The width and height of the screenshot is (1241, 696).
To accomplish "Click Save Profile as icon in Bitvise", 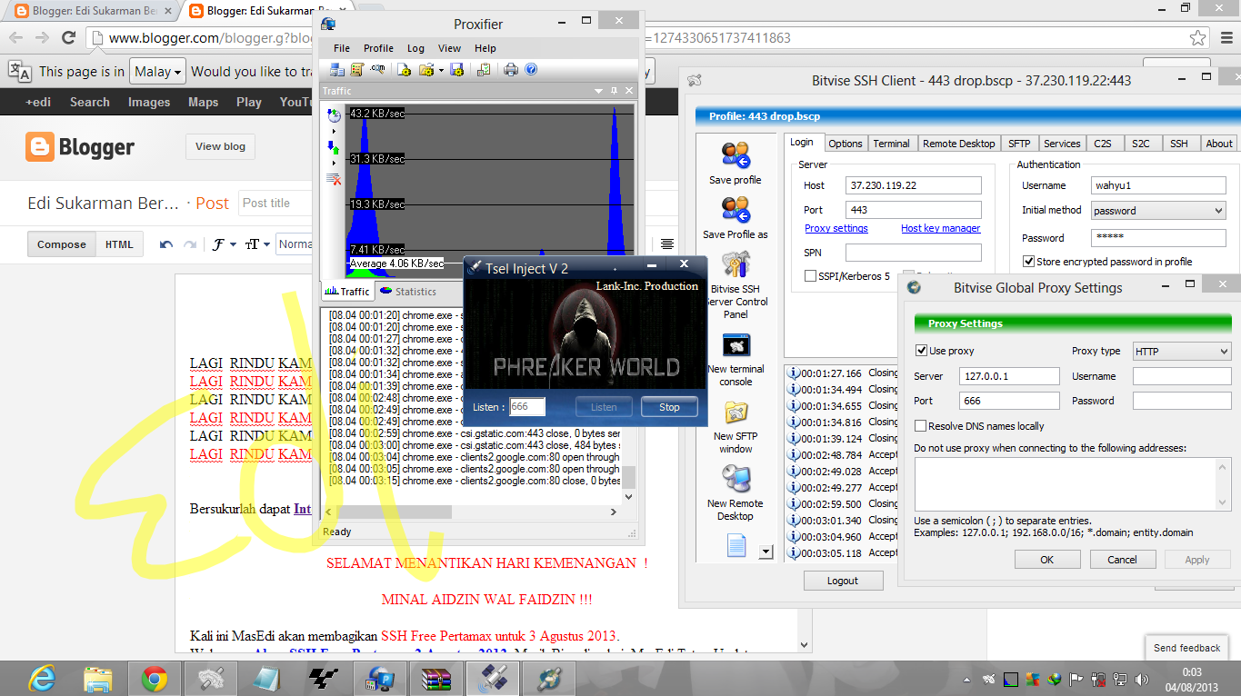I will [735, 210].
